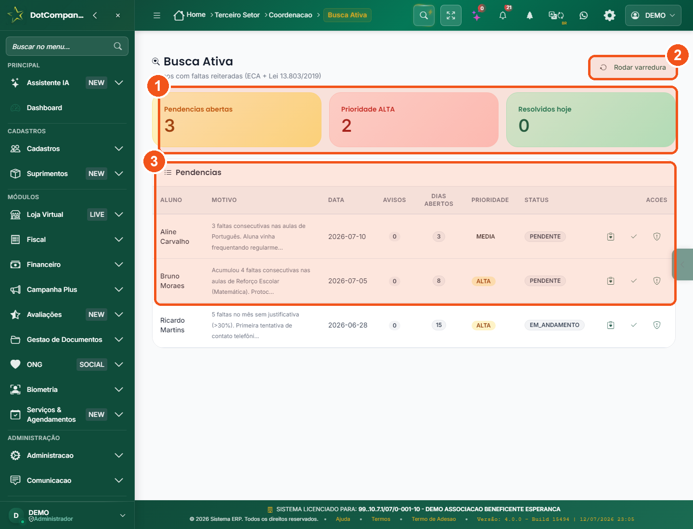Open Assistente IA menu item
Screen dimensions: 693x529
tap(48, 83)
